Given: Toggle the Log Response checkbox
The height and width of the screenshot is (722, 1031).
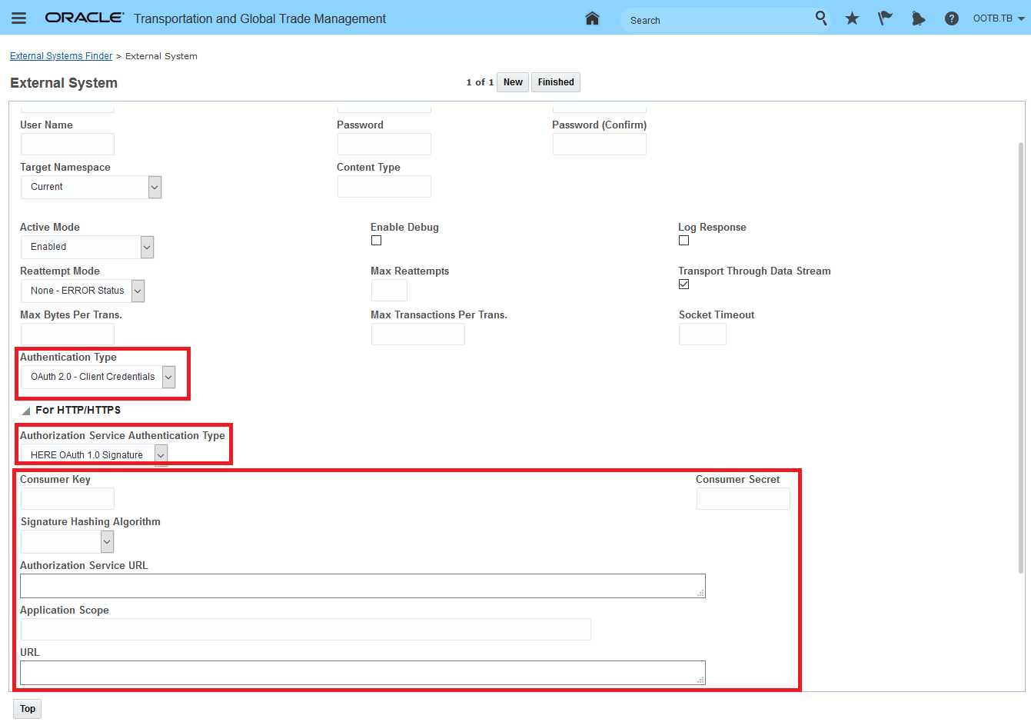Looking at the screenshot, I should [683, 241].
